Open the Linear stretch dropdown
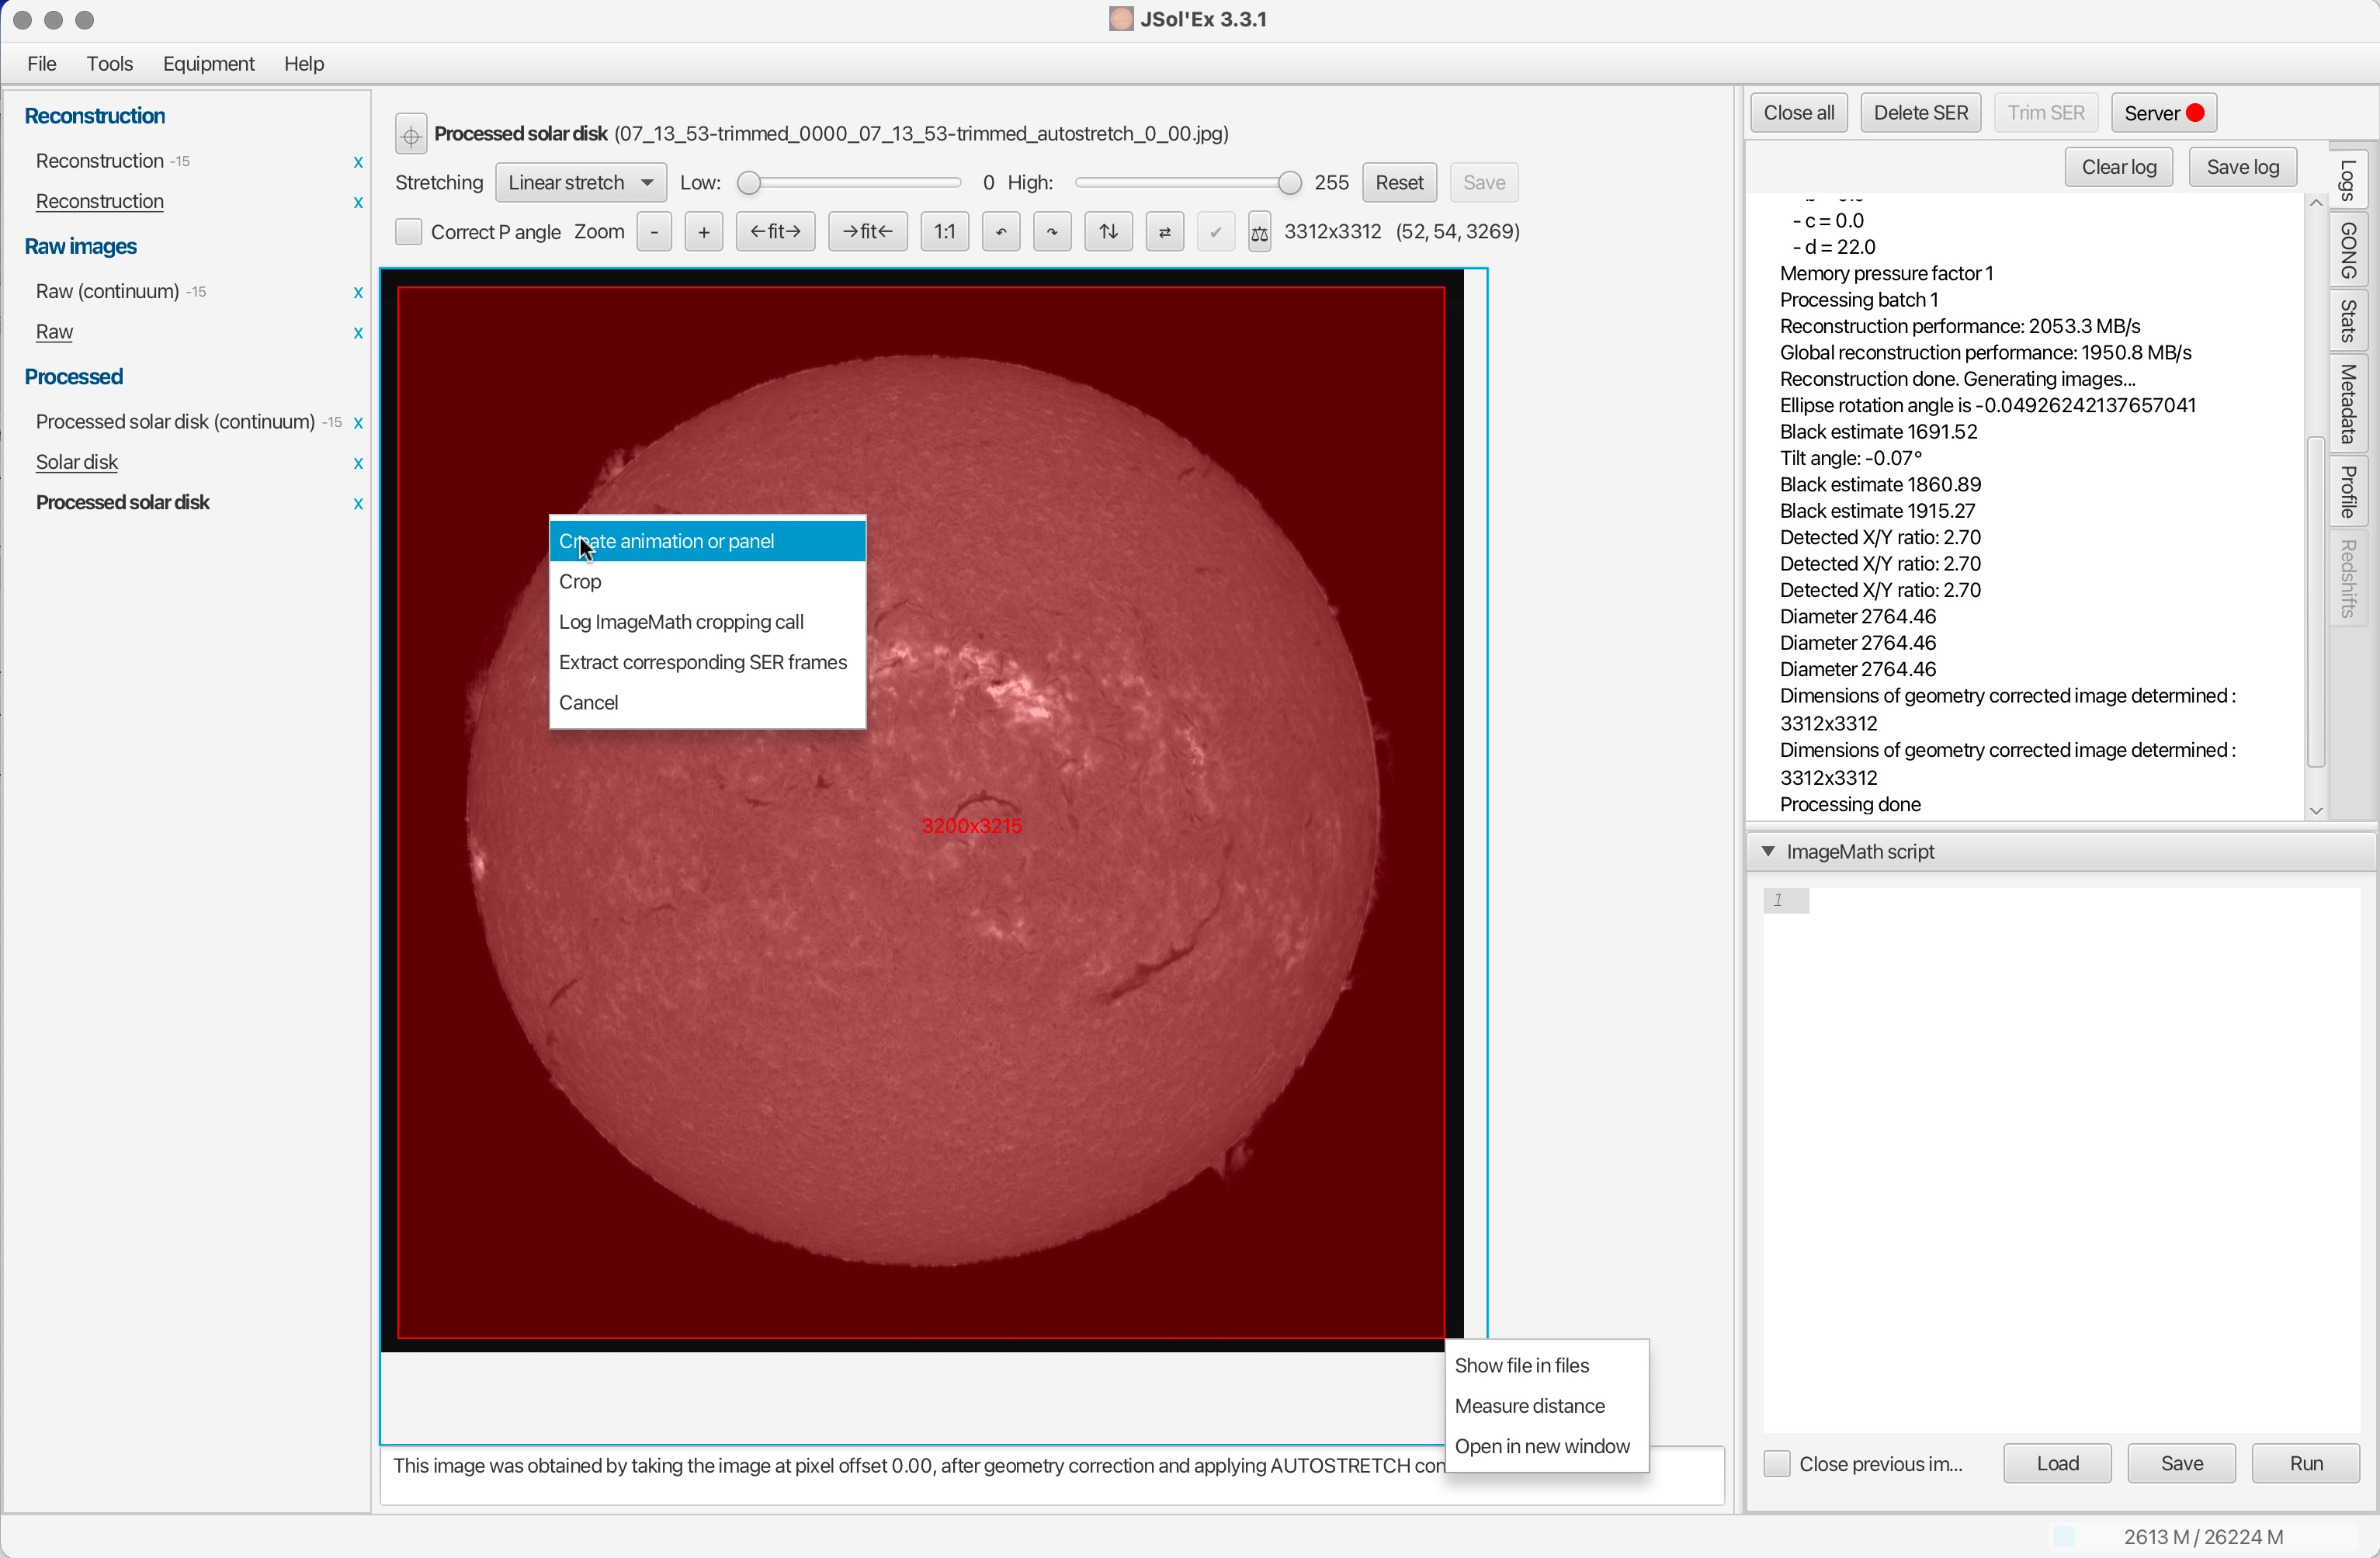Image resolution: width=2380 pixels, height=1558 pixels. pos(581,183)
